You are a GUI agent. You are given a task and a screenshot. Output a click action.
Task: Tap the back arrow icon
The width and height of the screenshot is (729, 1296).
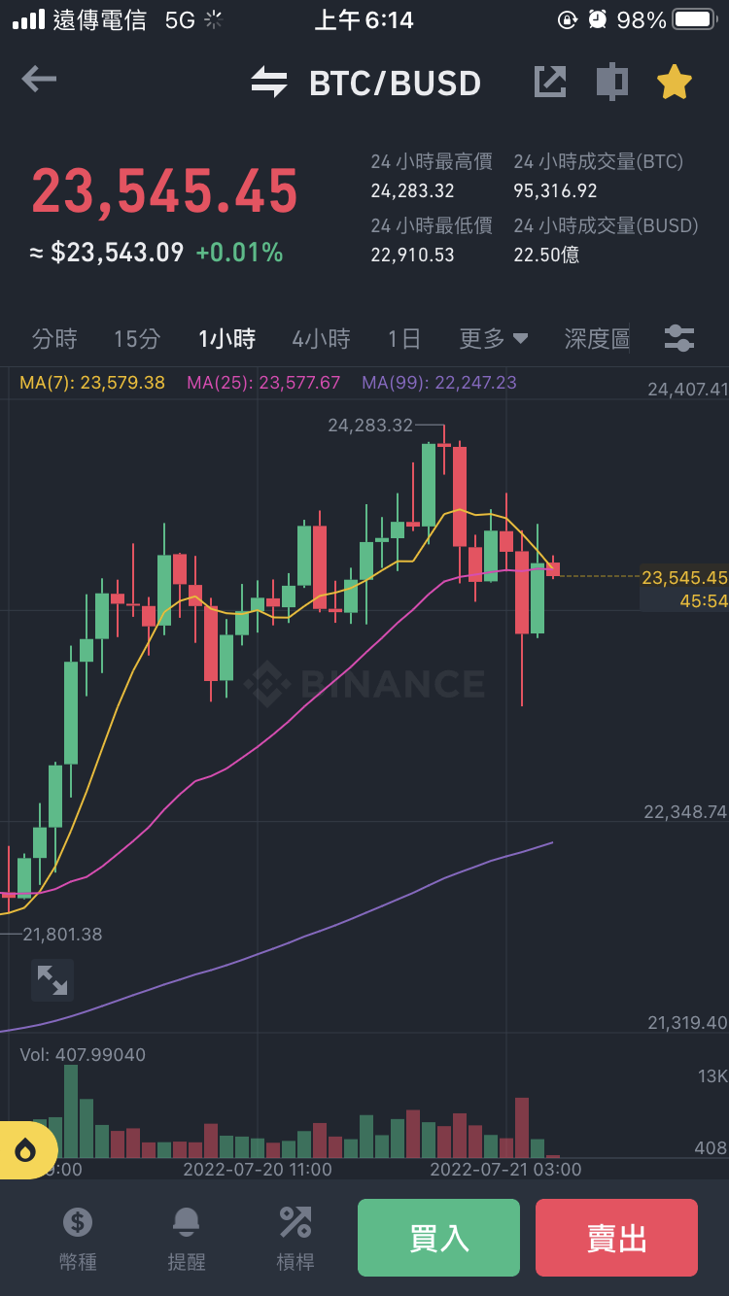pos(39,80)
